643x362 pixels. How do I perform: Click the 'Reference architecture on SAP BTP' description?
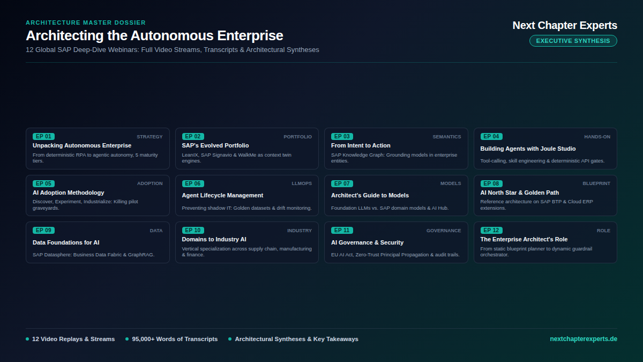tap(536, 205)
